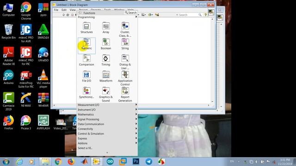
Task: Open the Graphics & Sound palette
Action: (106, 94)
